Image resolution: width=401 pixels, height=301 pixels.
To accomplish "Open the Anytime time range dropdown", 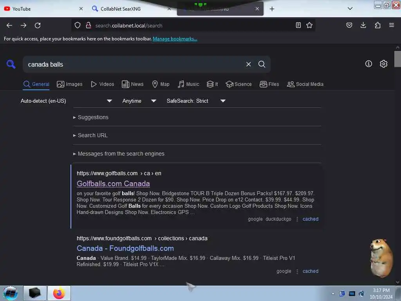I will (139, 101).
